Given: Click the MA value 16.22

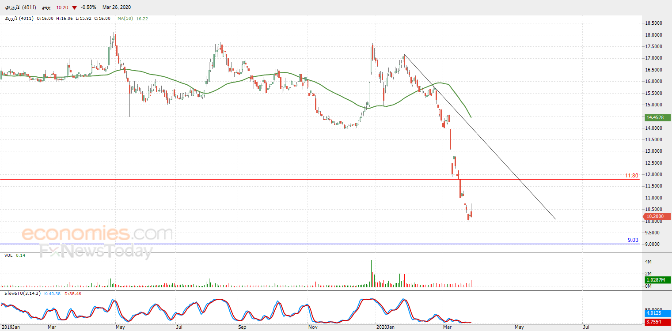Looking at the screenshot, I should coord(143,19).
